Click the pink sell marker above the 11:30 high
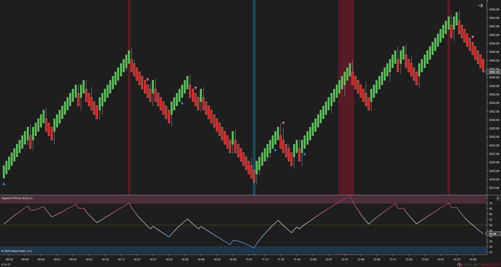 283,123
